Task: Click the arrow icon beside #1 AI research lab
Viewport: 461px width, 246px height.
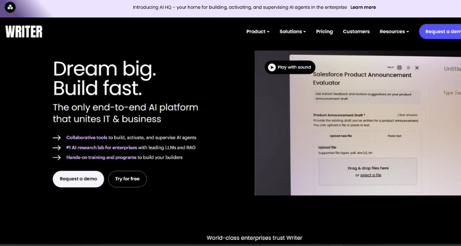Action: click(56, 147)
